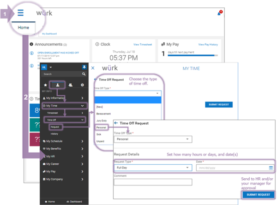Image resolution: width=277 pixels, height=205 pixels.
Task: Switch to the Home tab
Action: 24,28
